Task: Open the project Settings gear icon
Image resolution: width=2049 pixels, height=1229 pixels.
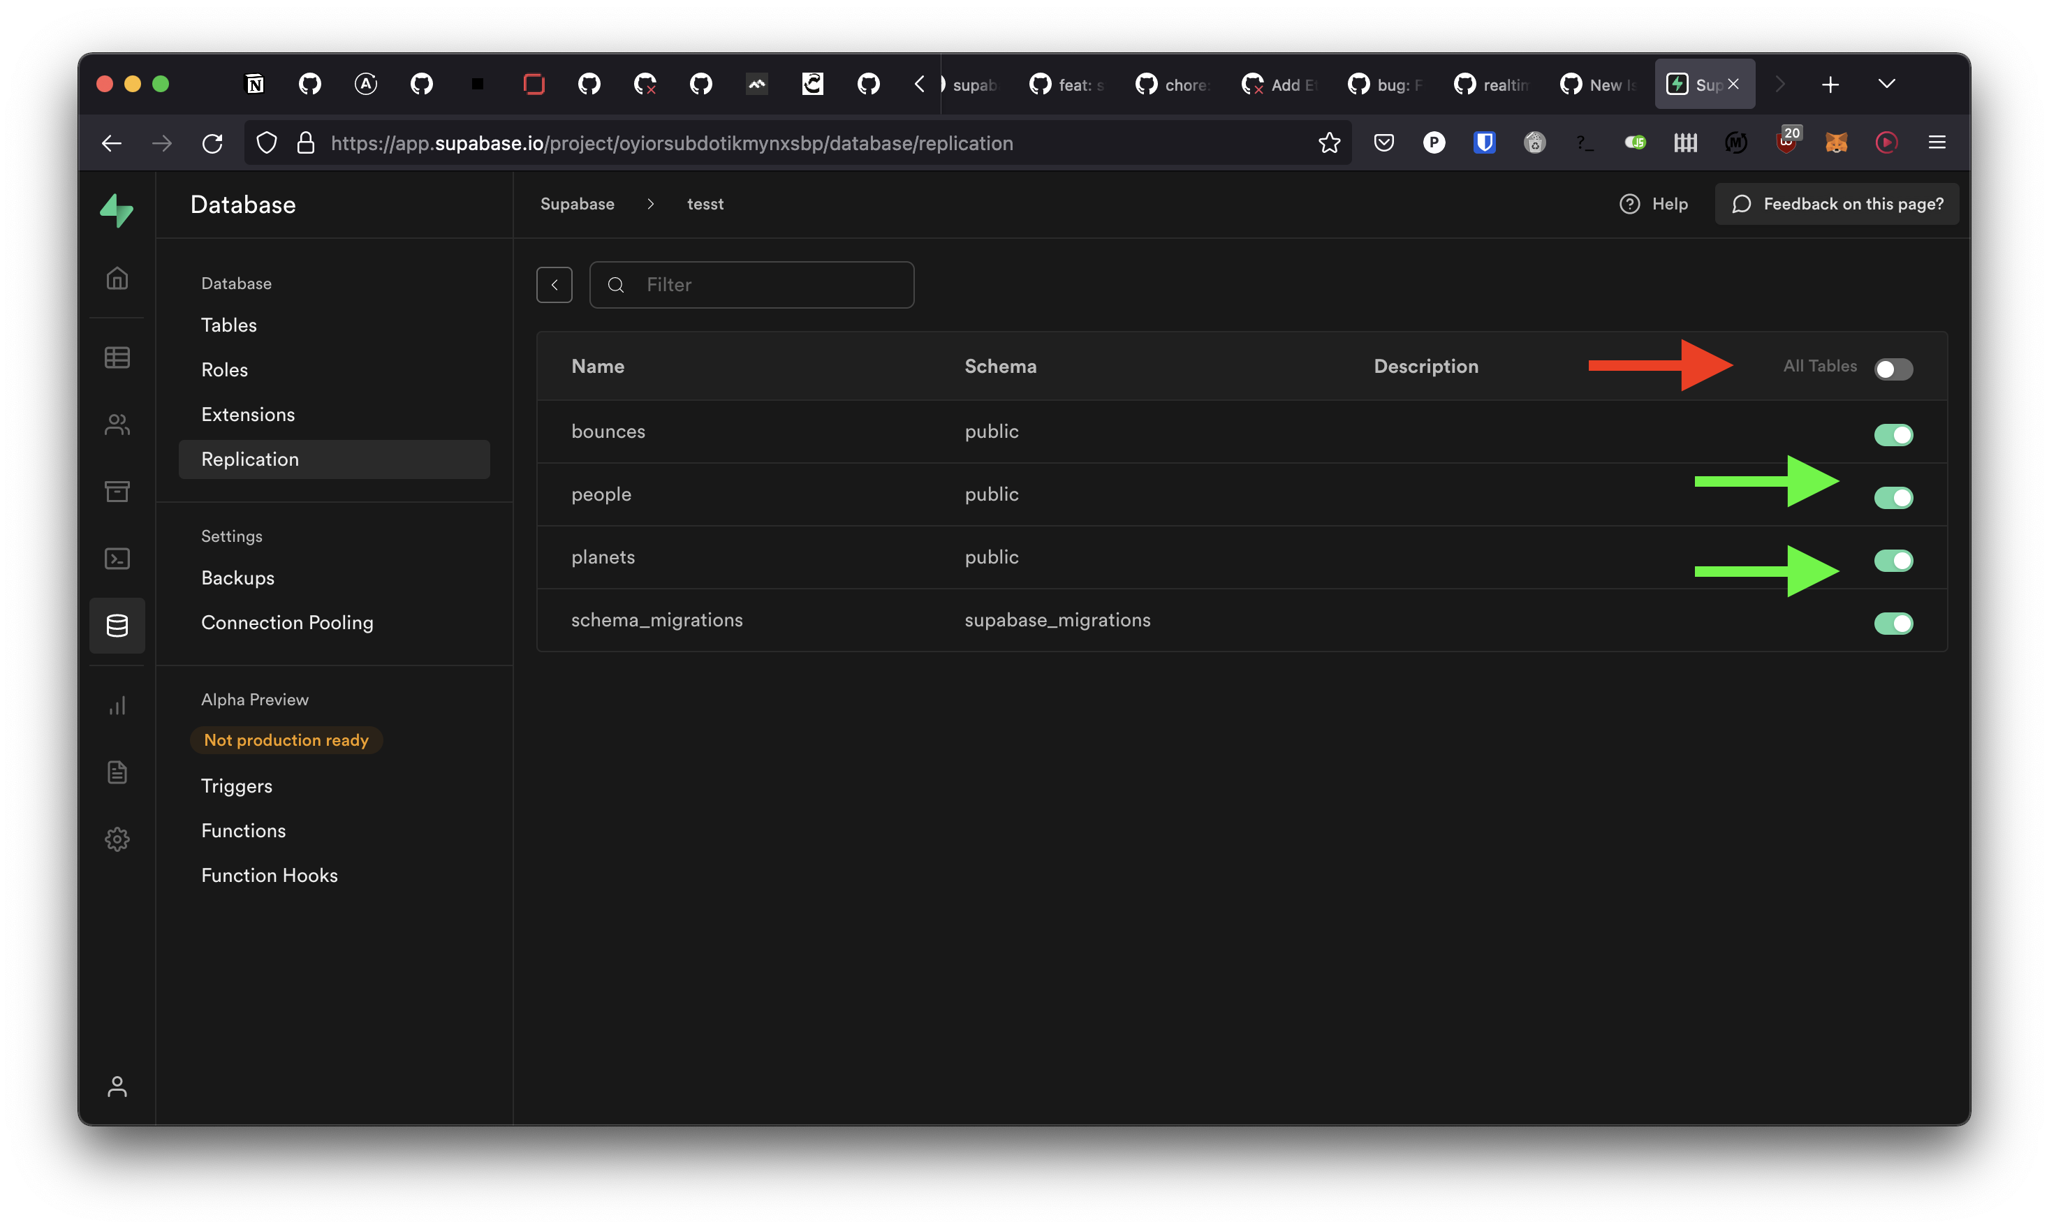Action: tap(117, 839)
